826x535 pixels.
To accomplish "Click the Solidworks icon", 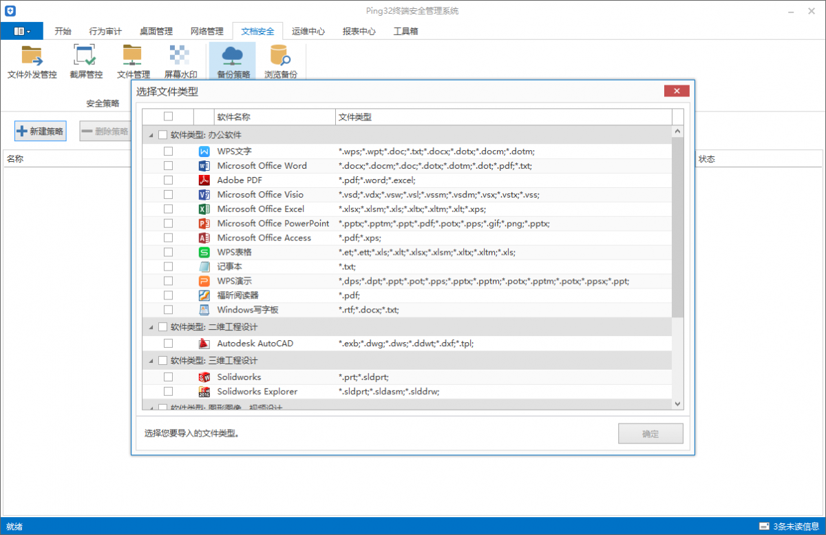I will pos(204,377).
